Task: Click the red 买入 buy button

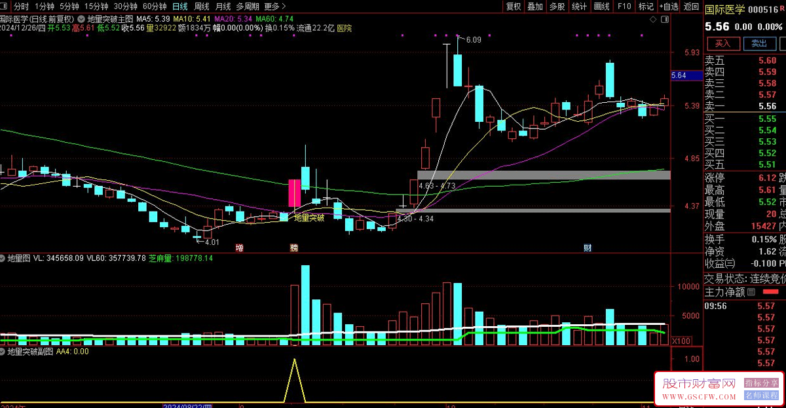Action: point(722,43)
